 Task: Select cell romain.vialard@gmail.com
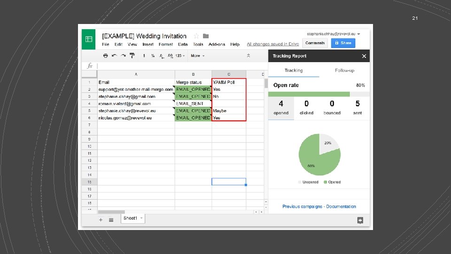(x=136, y=103)
